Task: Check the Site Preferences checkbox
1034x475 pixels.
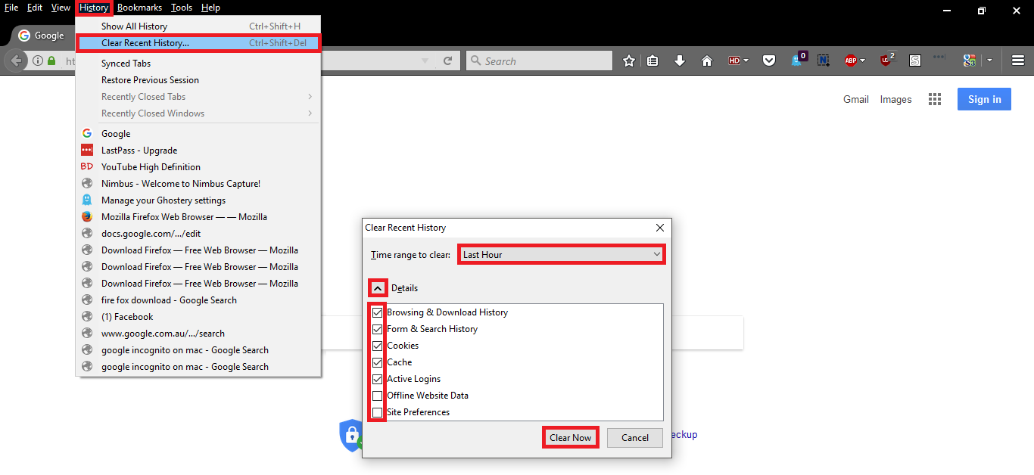Action: [x=377, y=412]
